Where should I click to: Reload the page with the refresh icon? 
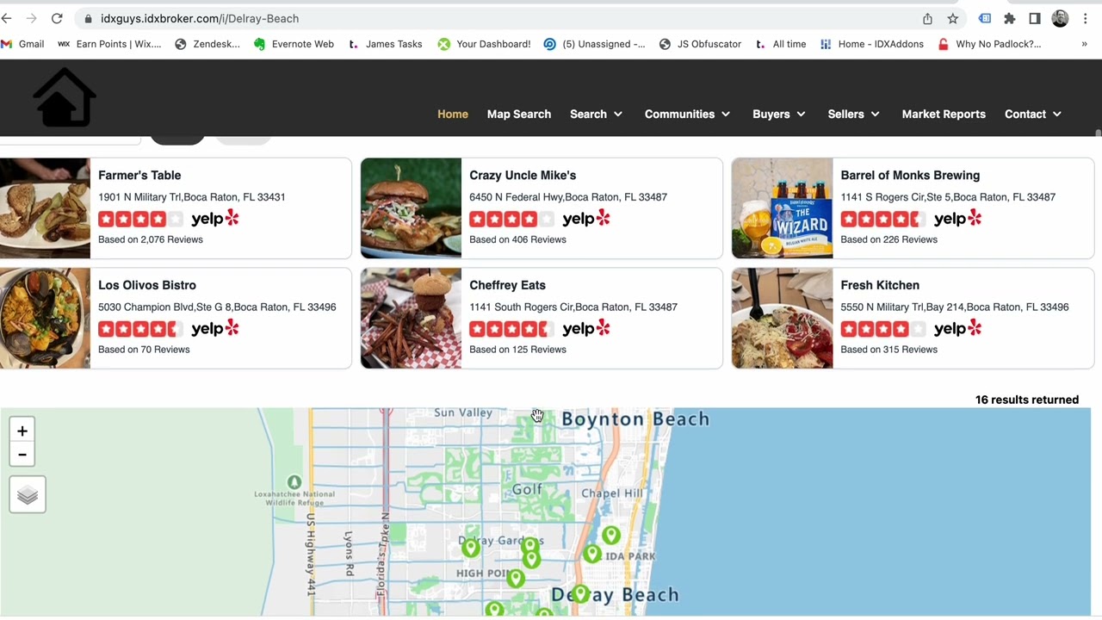point(57,18)
